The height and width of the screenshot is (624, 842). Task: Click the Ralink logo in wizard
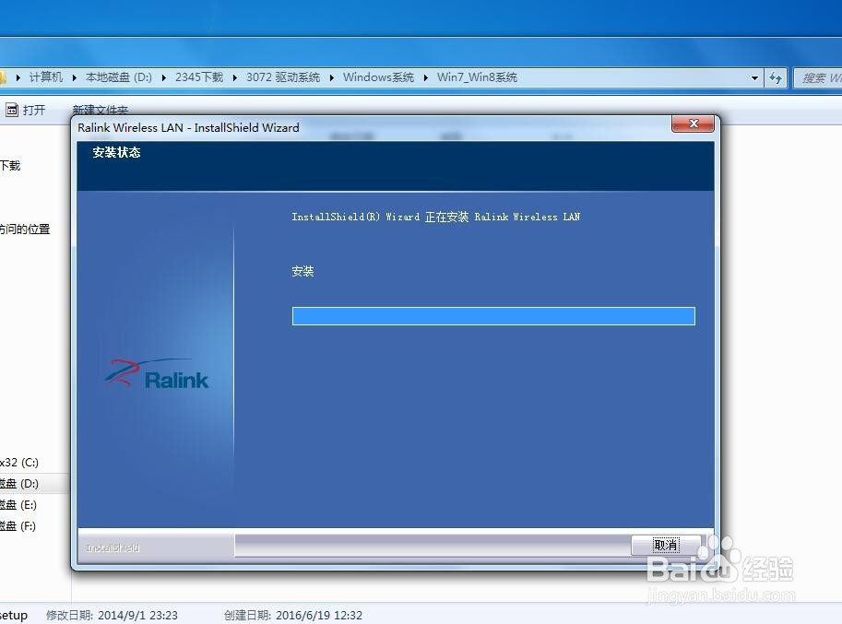click(156, 374)
